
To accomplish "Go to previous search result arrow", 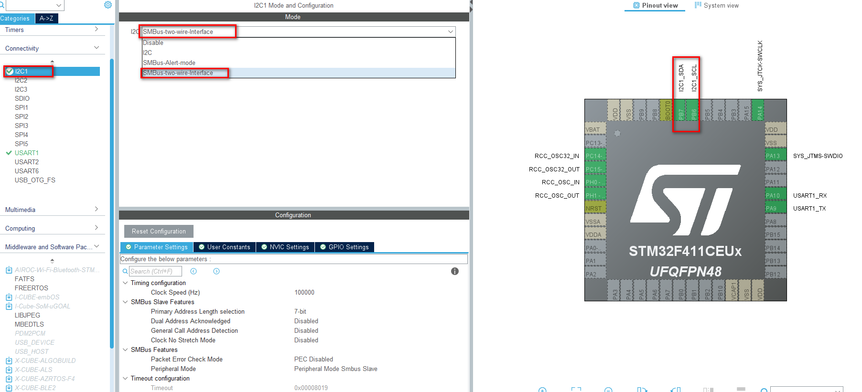I will click(x=194, y=271).
